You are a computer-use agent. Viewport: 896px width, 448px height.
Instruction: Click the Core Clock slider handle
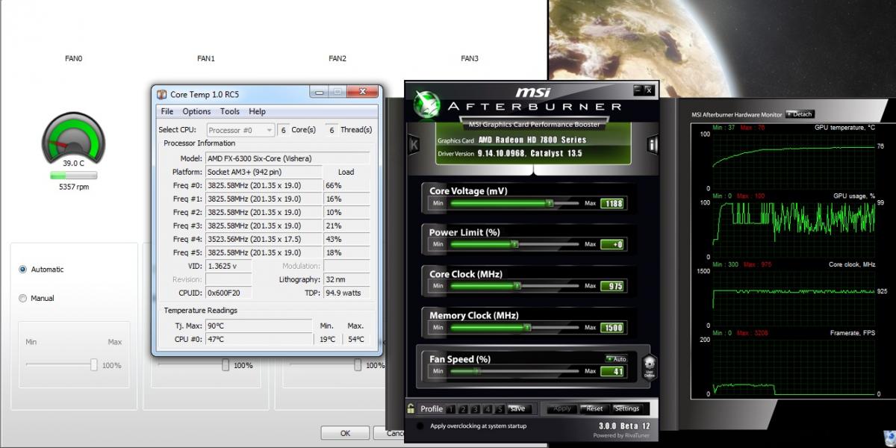[517, 286]
